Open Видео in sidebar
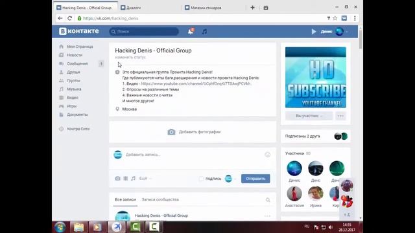The width and height of the screenshot is (415, 233). coord(73,98)
